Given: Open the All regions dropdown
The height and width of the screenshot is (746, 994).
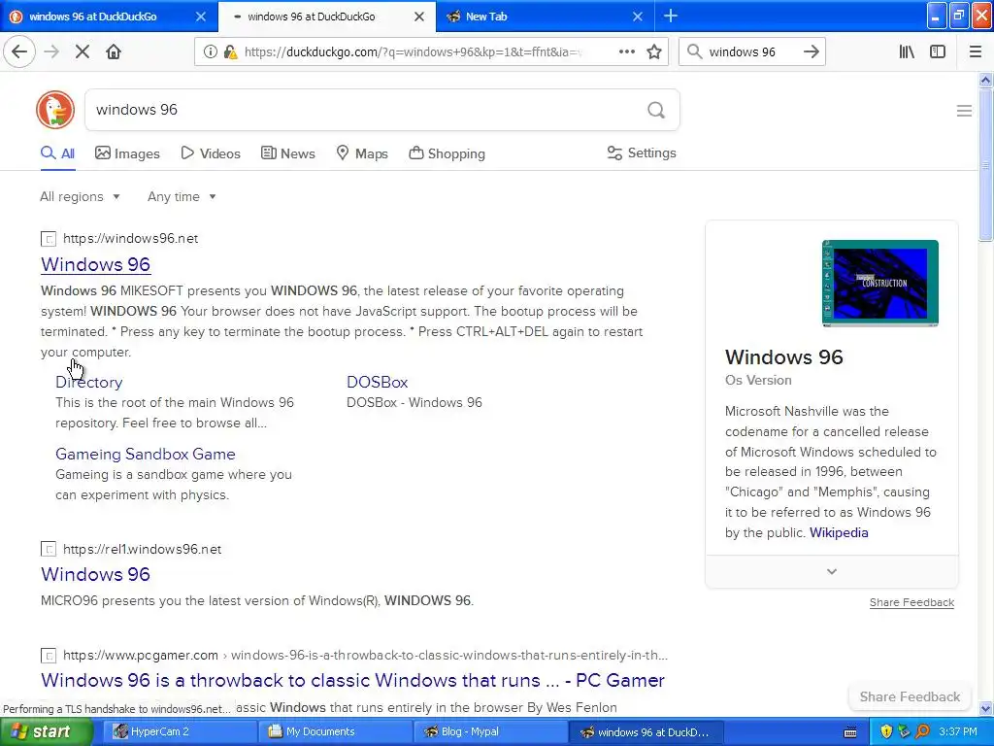Looking at the screenshot, I should (x=80, y=196).
